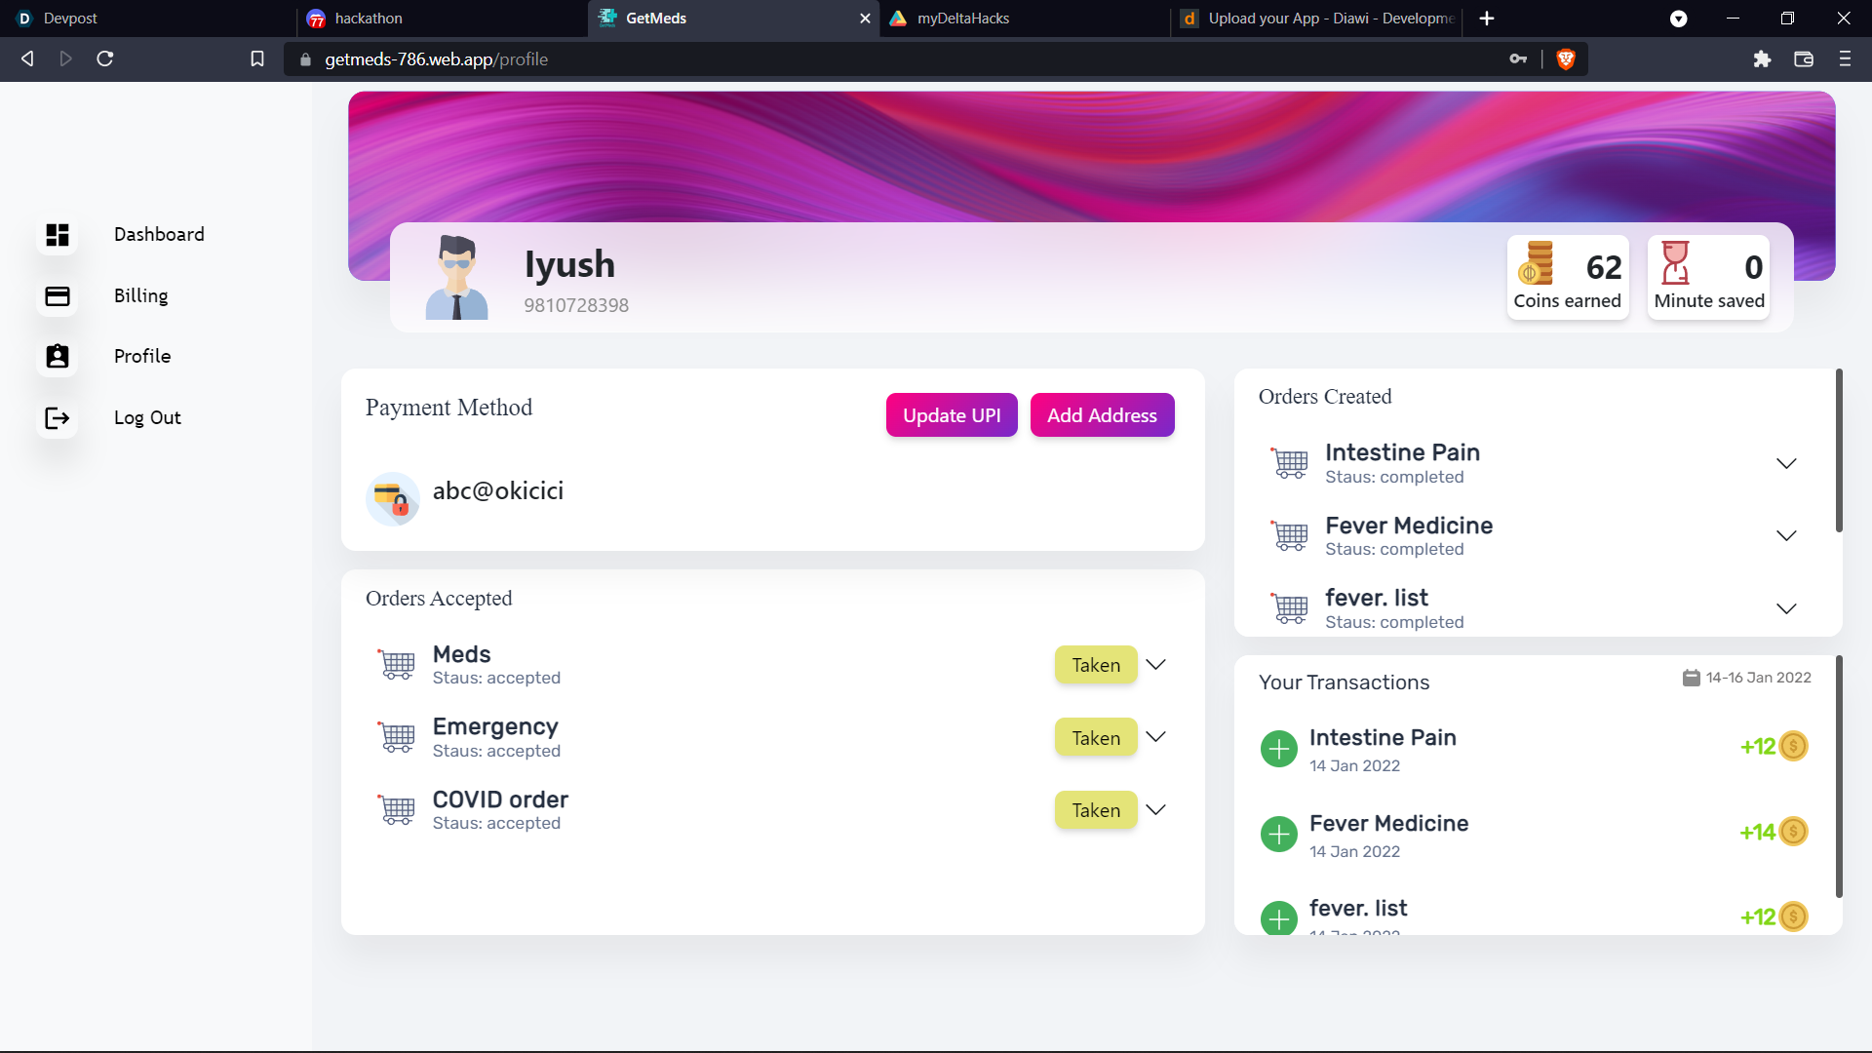
Task: Switch to the myDeltaHacks tab
Action: pos(1024,19)
